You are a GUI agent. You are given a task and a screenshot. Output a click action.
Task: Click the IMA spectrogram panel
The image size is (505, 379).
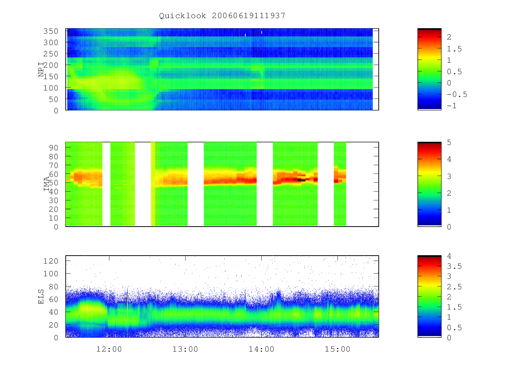tap(222, 184)
